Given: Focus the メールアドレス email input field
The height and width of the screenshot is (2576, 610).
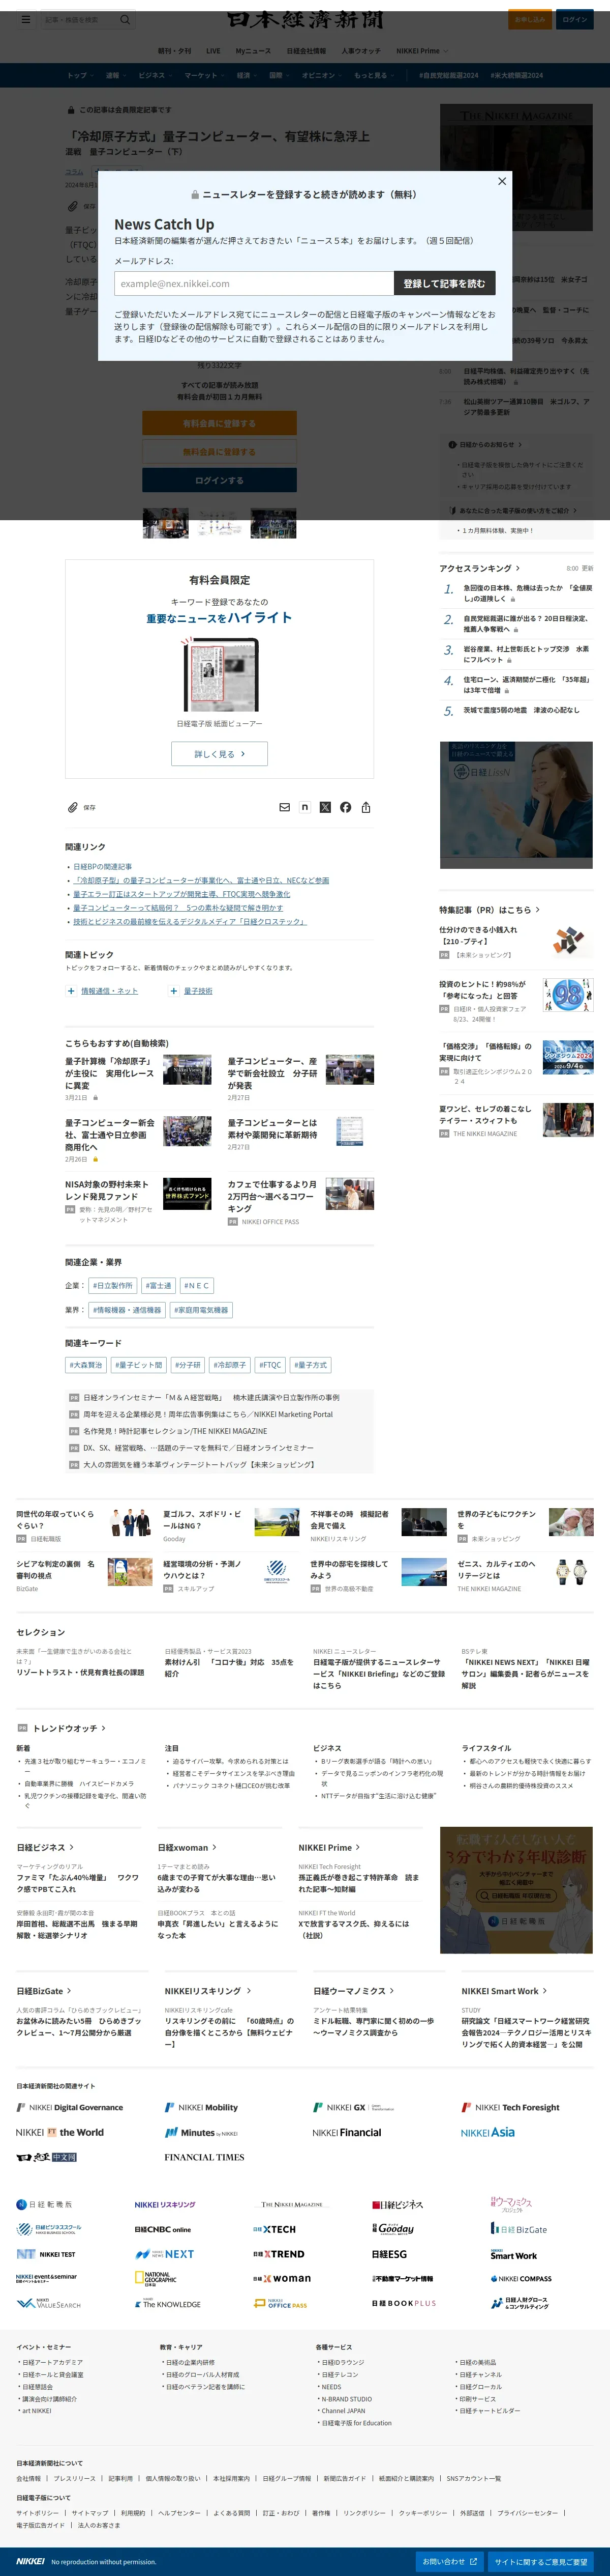Looking at the screenshot, I should [x=254, y=283].
